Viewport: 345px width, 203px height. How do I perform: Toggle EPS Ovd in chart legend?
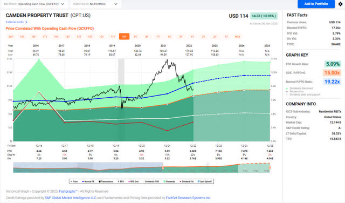pos(133,181)
